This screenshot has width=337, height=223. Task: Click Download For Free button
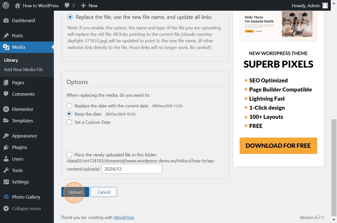coord(278,146)
